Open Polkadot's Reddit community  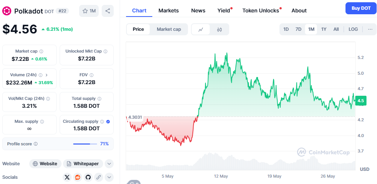point(77,177)
